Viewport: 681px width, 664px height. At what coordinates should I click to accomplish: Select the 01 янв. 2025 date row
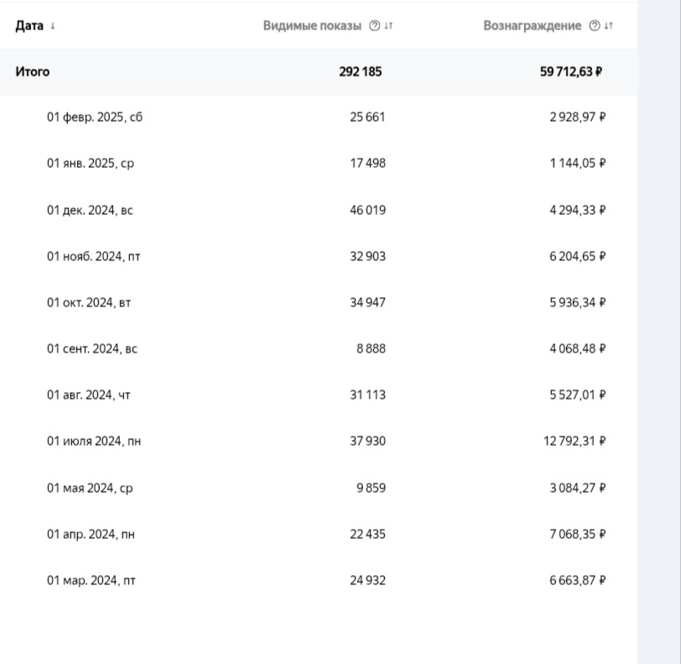pyautogui.click(x=91, y=164)
